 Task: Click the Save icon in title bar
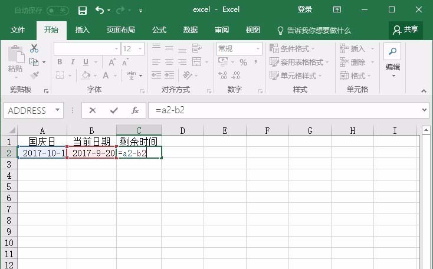pyautogui.click(x=83, y=10)
